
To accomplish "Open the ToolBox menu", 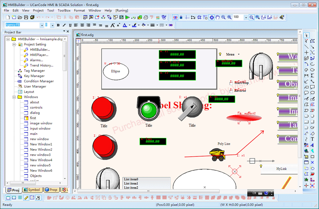I will pos(64,10).
